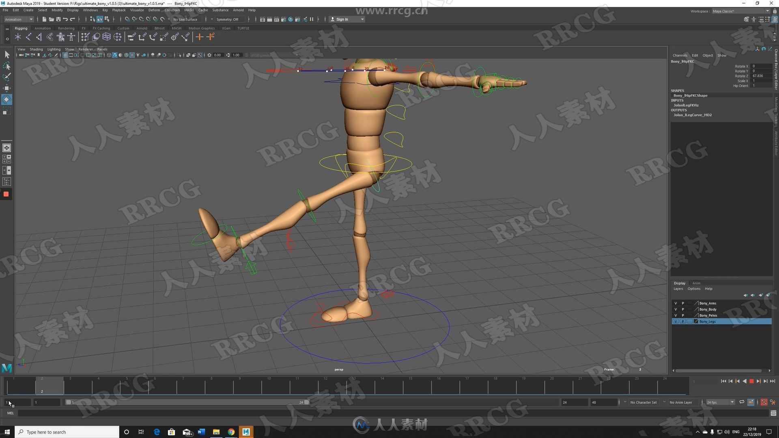The height and width of the screenshot is (438, 779).
Task: Activate the Rotate tool in toolbox
Action: point(6,99)
